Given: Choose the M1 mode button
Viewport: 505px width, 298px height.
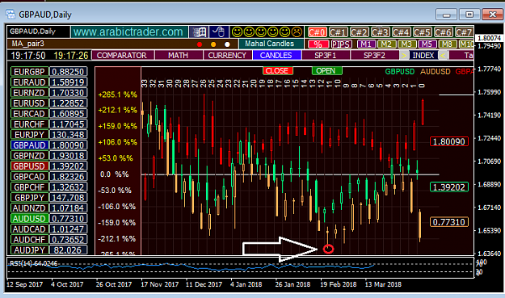Looking at the screenshot, I should [x=366, y=44].
